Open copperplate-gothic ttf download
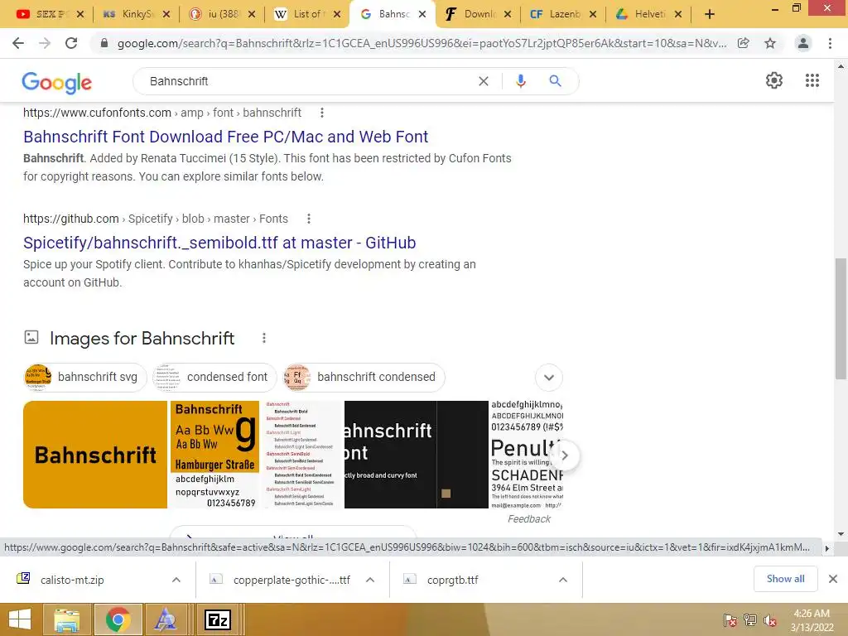848x636 pixels. 291,580
